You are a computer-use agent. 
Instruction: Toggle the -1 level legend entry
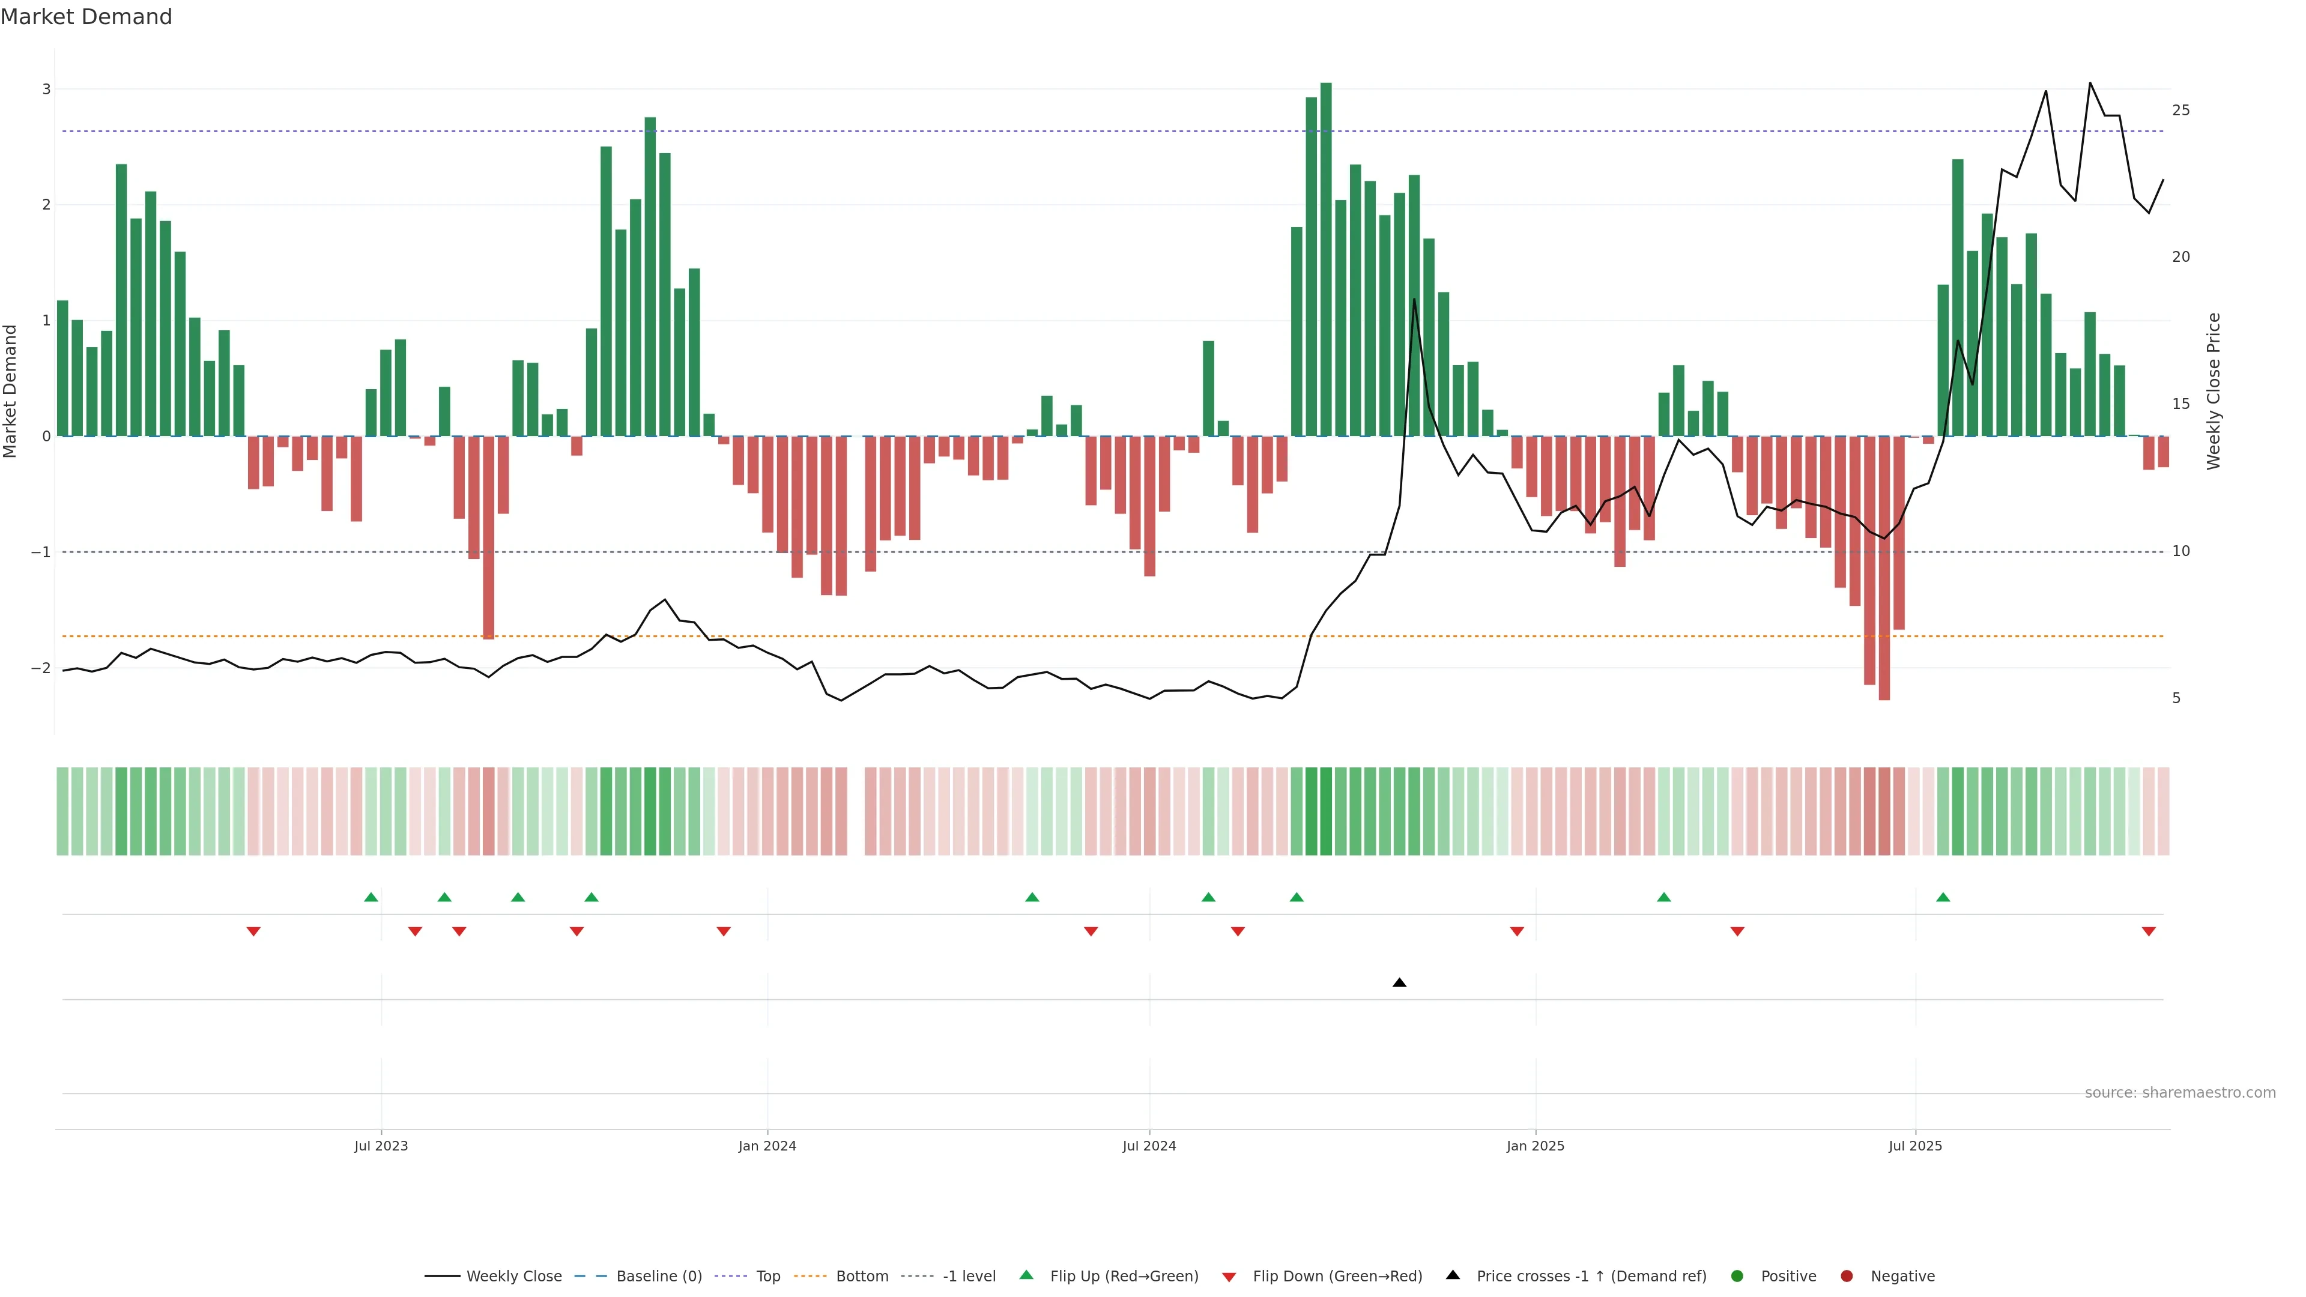point(969,1275)
